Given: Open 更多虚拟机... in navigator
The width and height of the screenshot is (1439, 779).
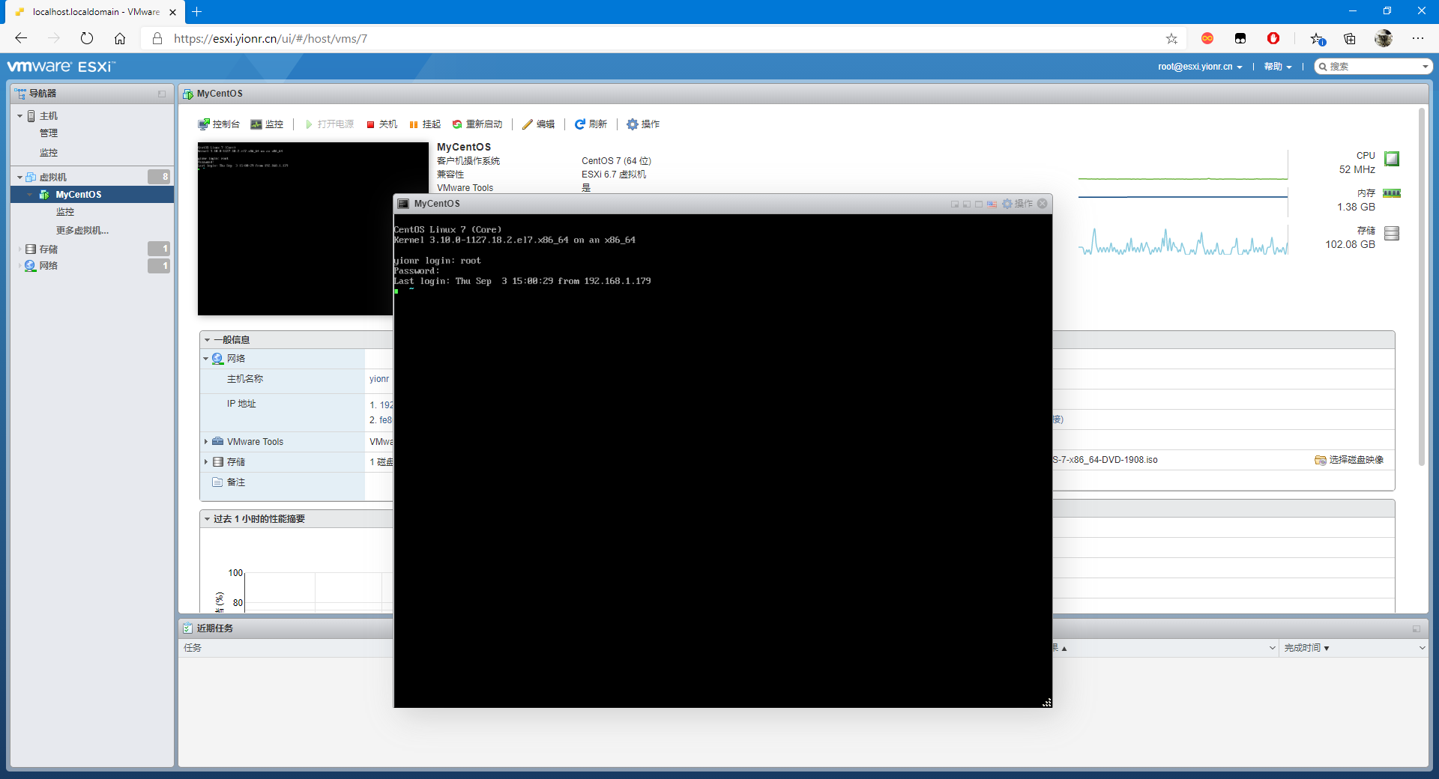Looking at the screenshot, I should click(82, 231).
